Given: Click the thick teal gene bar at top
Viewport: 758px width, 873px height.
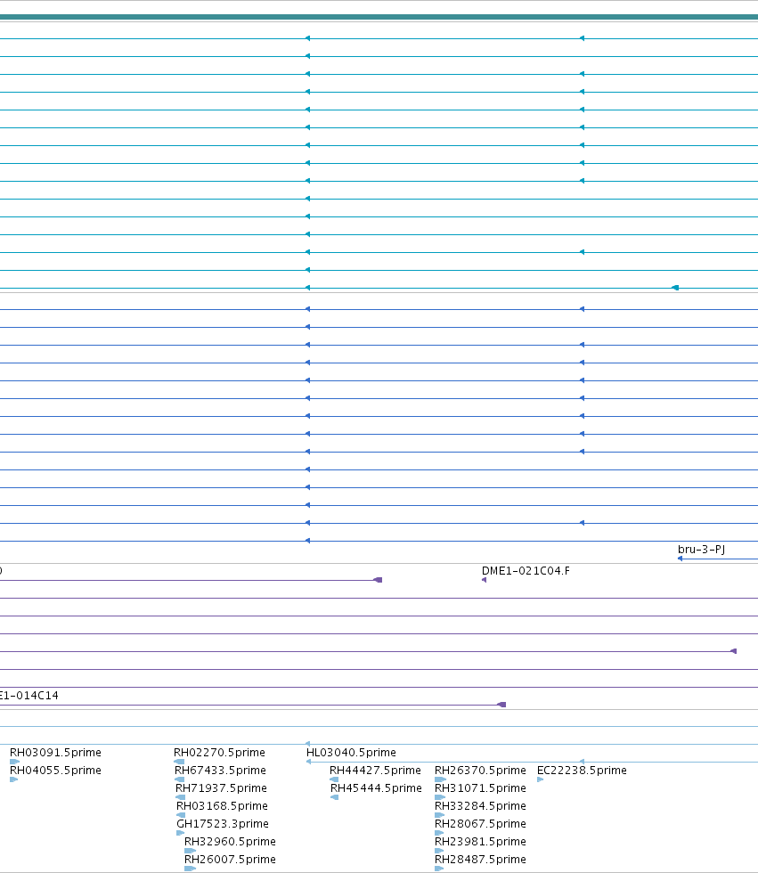Looking at the screenshot, I should tap(379, 17).
